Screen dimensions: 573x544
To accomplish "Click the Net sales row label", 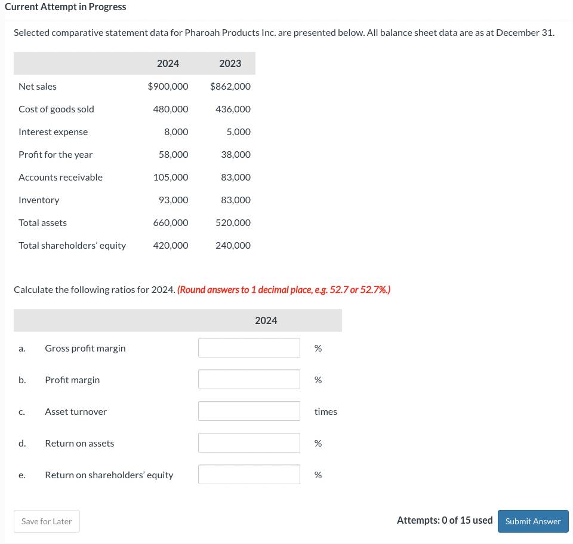I will pos(37,86).
